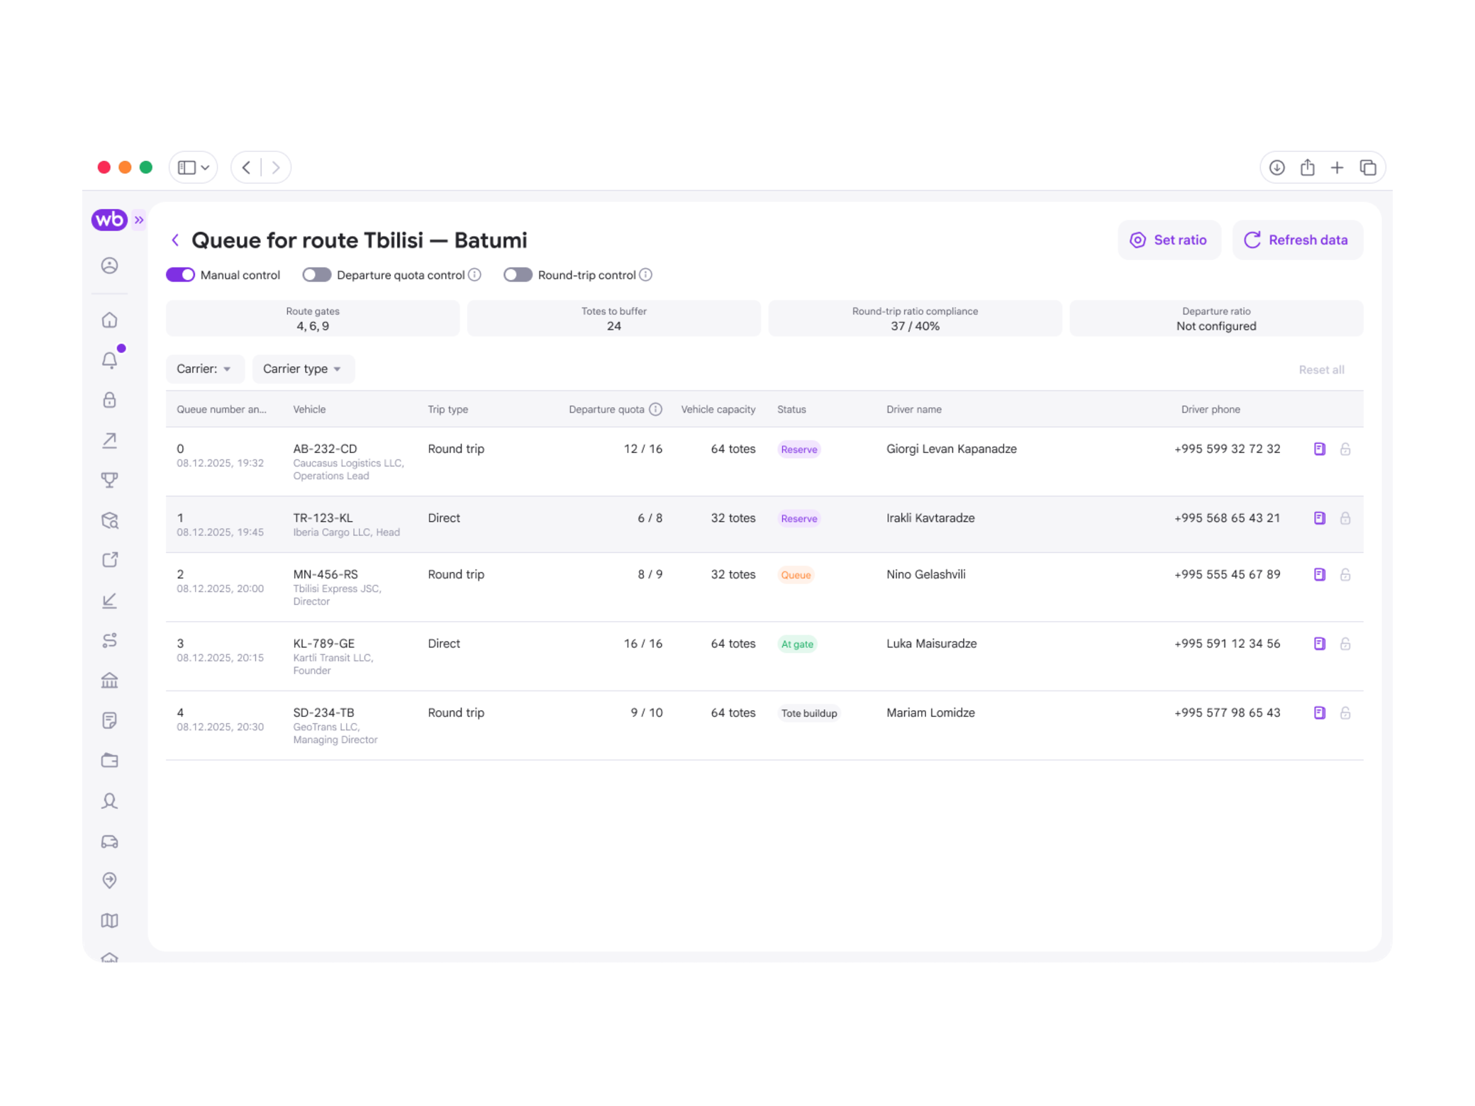This screenshot has width=1475, height=1106.
Task: Click the trophy icon in sidebar
Action: coord(109,480)
